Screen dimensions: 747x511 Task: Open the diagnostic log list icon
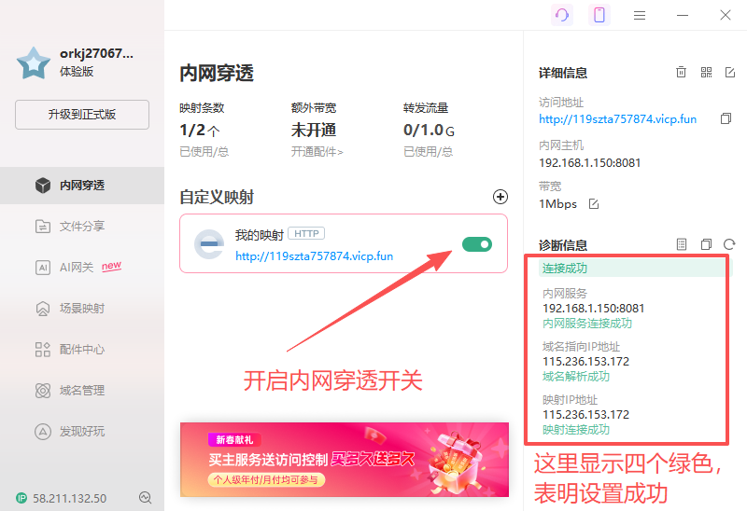tap(682, 244)
